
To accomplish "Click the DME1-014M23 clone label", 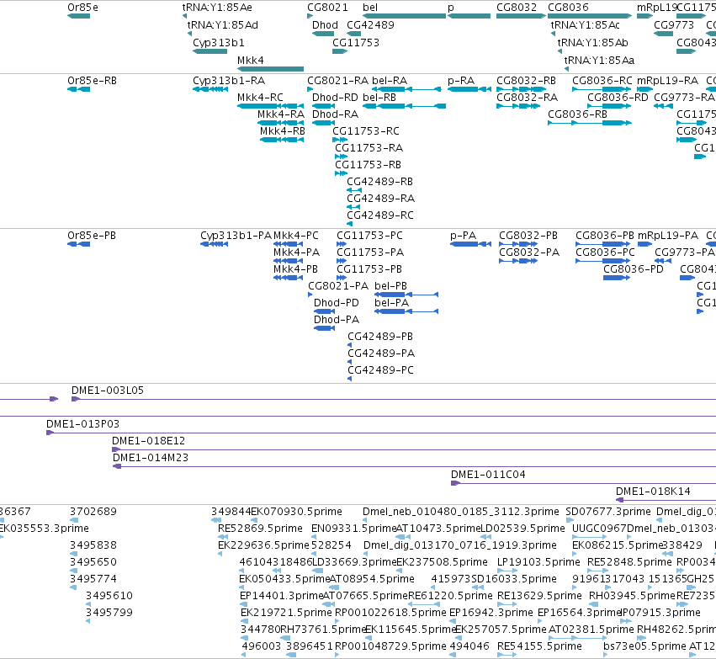I will click(x=151, y=458).
